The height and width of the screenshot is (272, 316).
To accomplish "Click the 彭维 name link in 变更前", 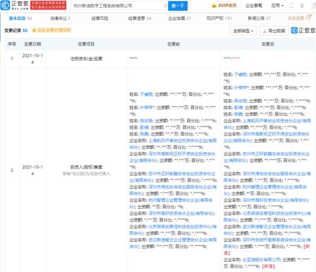I will click(x=144, y=127).
